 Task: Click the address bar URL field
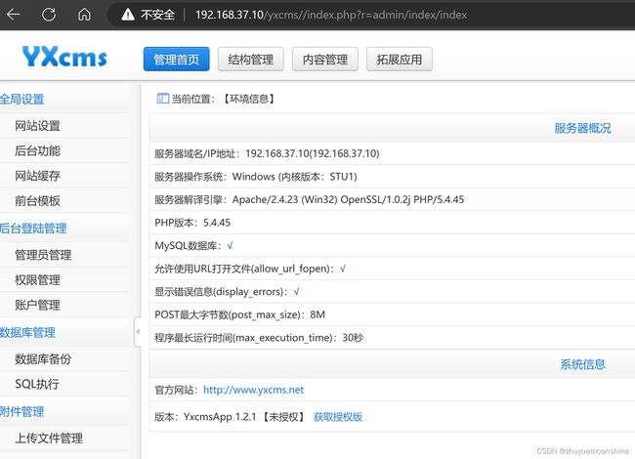[x=331, y=15]
